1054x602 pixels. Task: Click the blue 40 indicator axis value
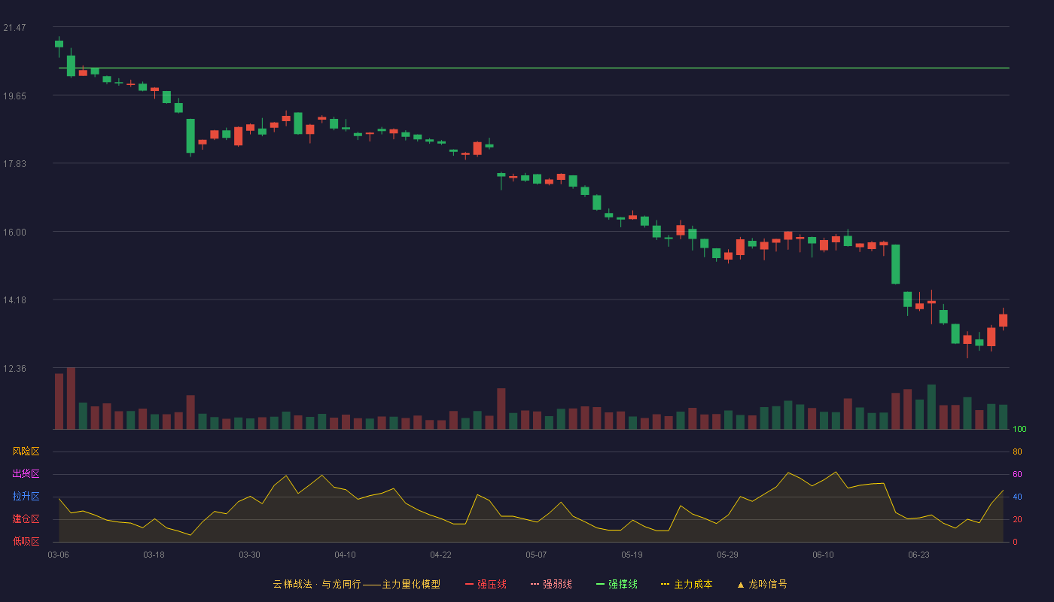click(x=1017, y=497)
